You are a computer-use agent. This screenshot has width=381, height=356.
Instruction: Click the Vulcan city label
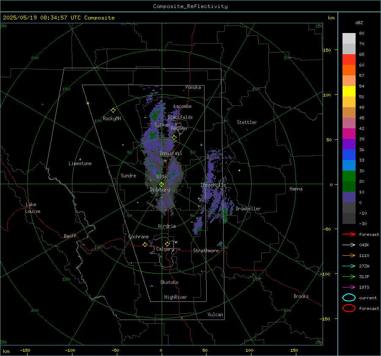pyautogui.click(x=215, y=315)
